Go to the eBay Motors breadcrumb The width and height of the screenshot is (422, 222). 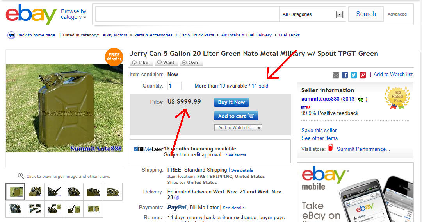coord(115,35)
